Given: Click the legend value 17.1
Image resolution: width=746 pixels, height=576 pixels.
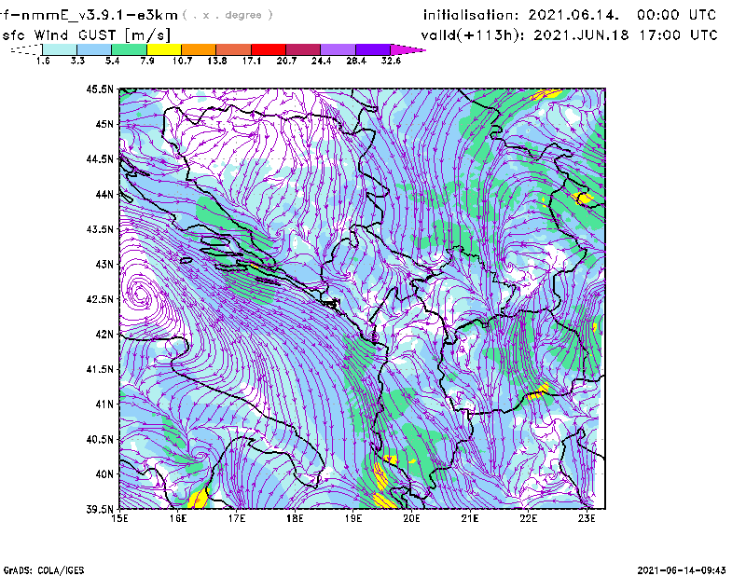Looking at the screenshot, I should click(251, 61).
